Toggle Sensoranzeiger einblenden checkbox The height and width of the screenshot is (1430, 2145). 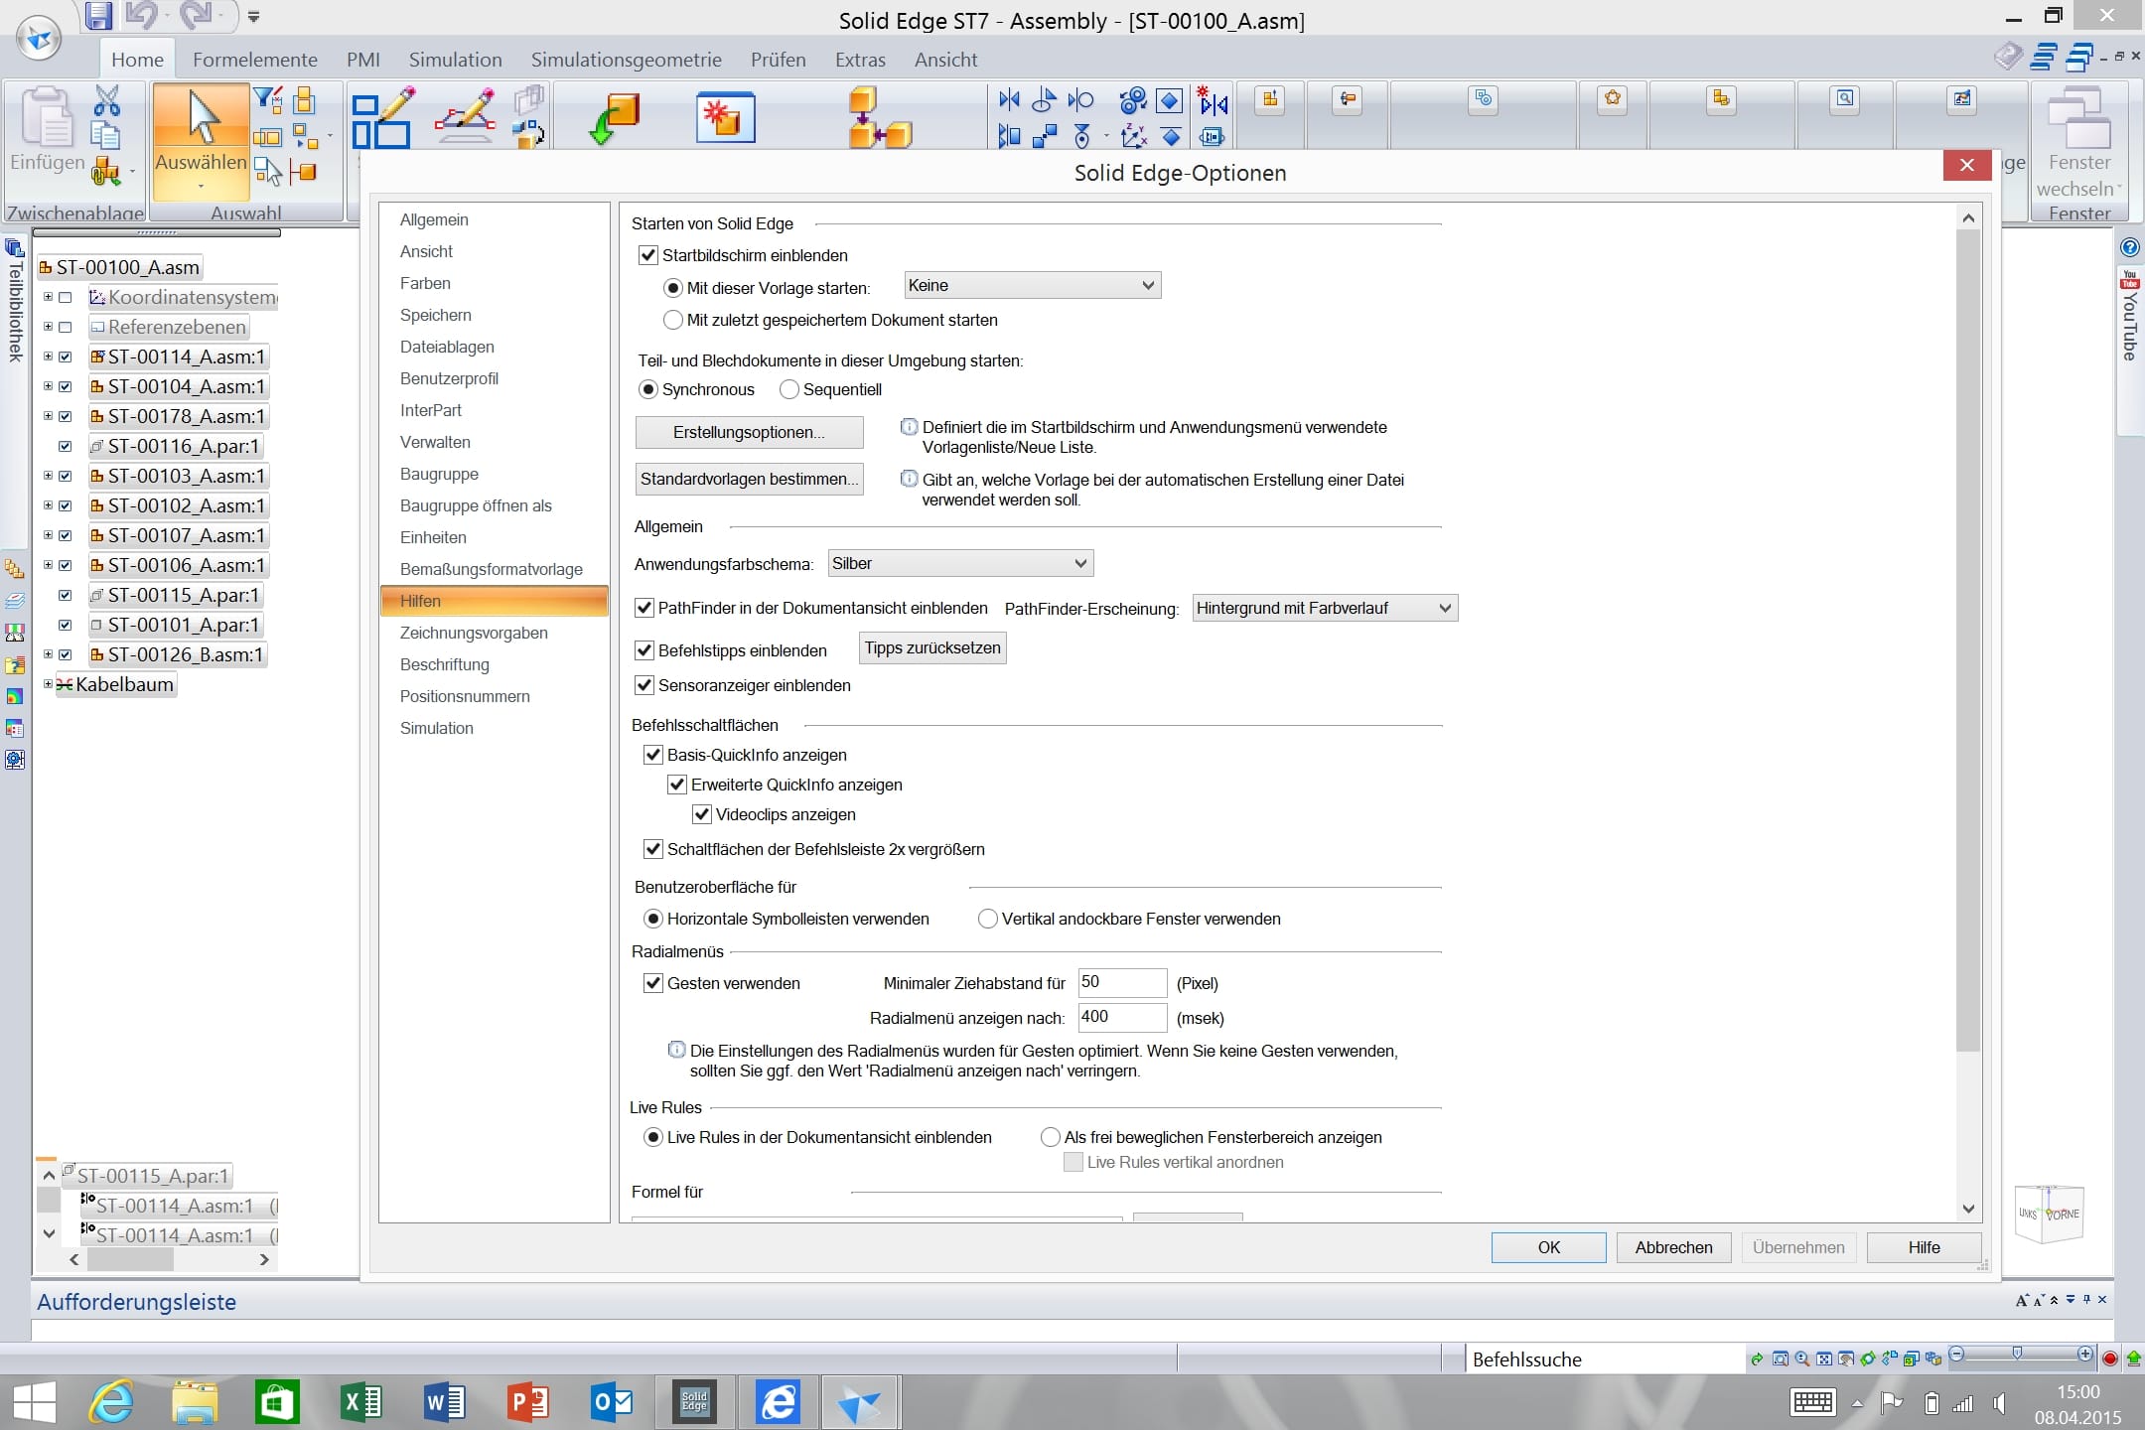click(644, 685)
